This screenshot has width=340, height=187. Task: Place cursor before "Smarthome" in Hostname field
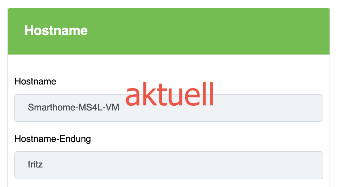pos(28,108)
